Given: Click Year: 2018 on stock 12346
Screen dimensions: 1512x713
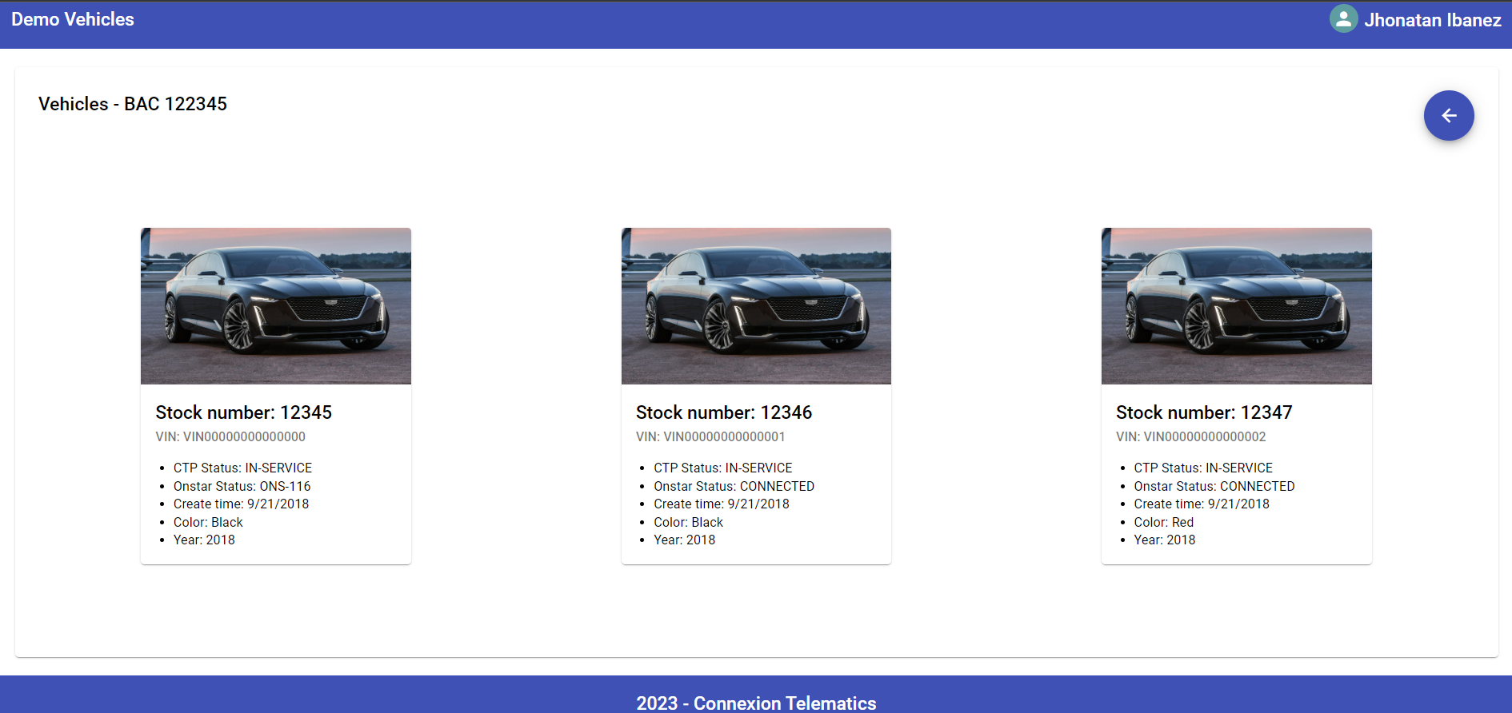Looking at the screenshot, I should pyautogui.click(x=685, y=540).
